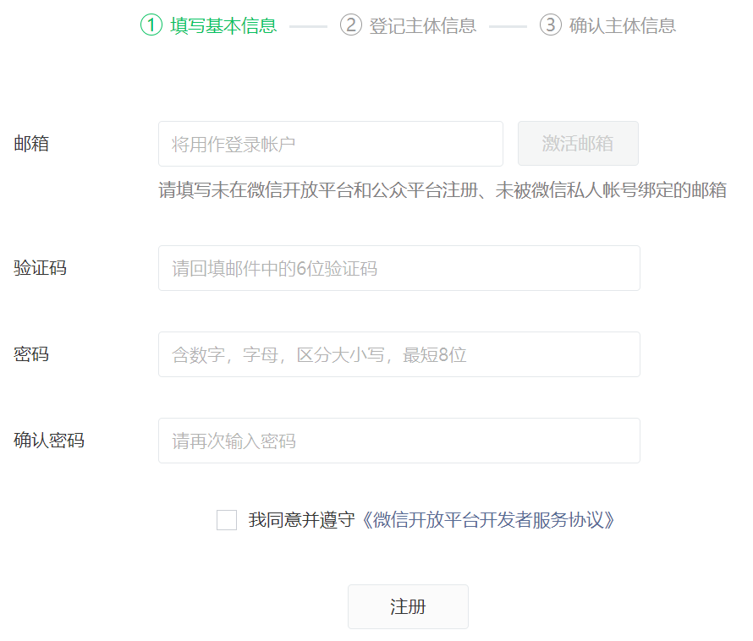Viewport: 753px width, 641px height.
Task: Click the 确认密码 field label
Action: 49,441
